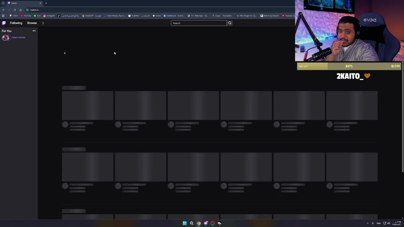Viewport: 404px width, 227px height.
Task: Open the Dashboard - Restream bookmark
Action: pyautogui.click(x=174, y=16)
